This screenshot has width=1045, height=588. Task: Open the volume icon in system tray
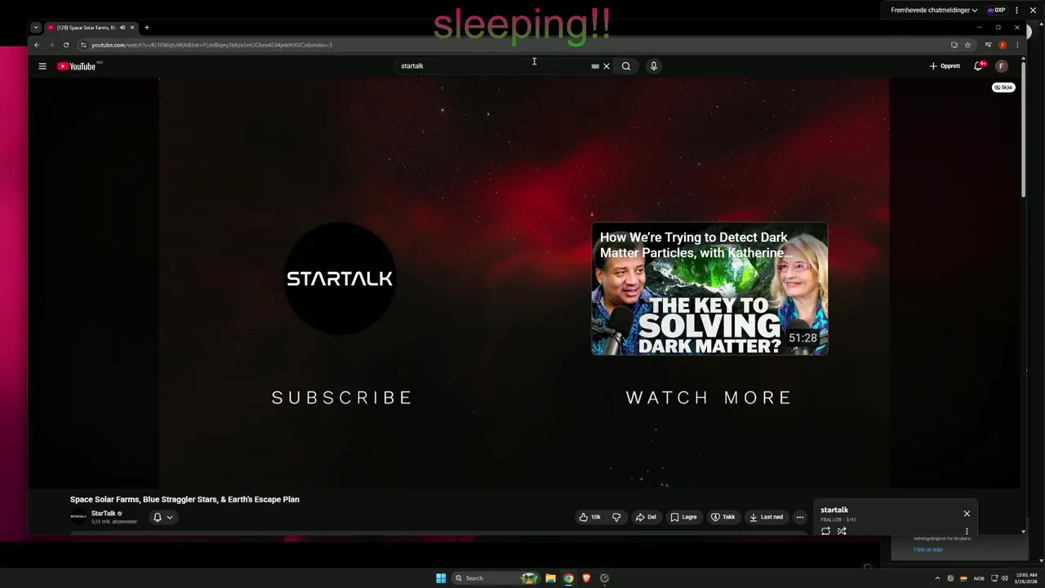(x=1004, y=578)
